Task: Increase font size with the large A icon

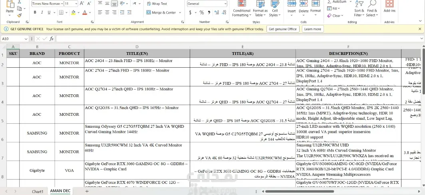Action: 82,4
